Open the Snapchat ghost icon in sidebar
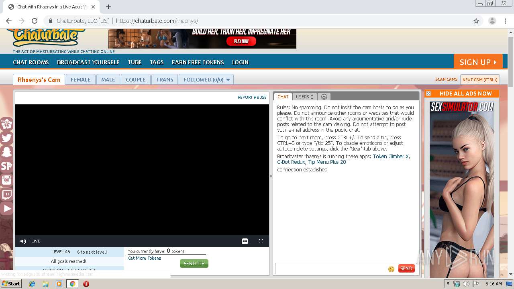The width and height of the screenshot is (514, 289). tap(6, 152)
